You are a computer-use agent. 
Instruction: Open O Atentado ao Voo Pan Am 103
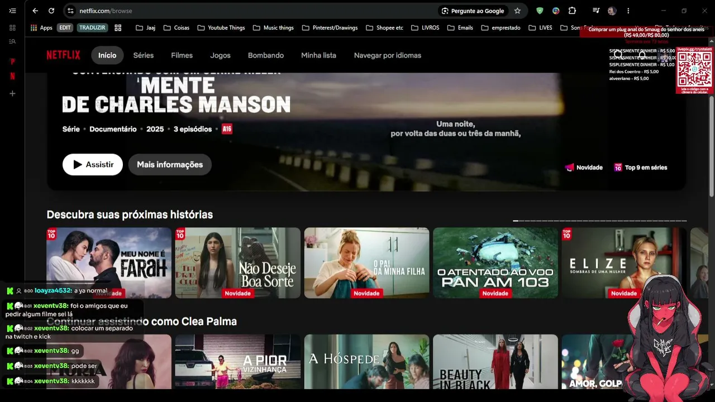(x=495, y=263)
